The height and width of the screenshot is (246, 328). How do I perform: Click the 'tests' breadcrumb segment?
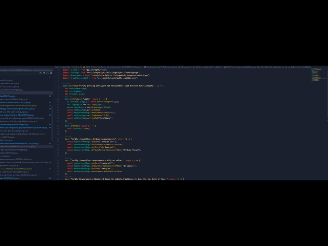[57, 67]
